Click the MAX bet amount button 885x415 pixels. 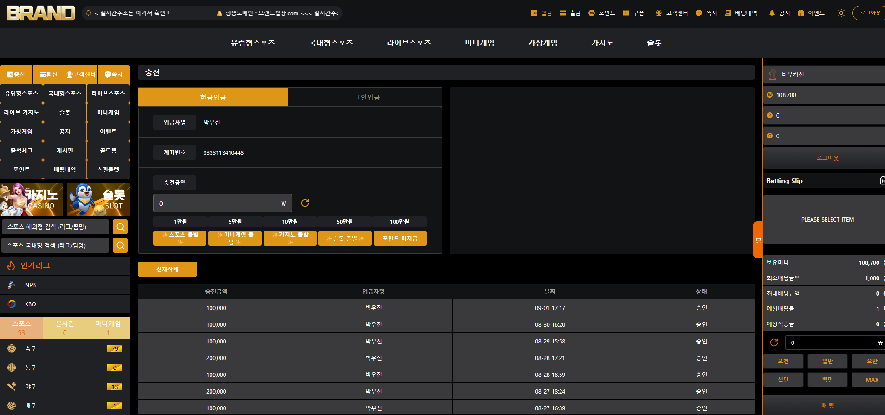872,380
